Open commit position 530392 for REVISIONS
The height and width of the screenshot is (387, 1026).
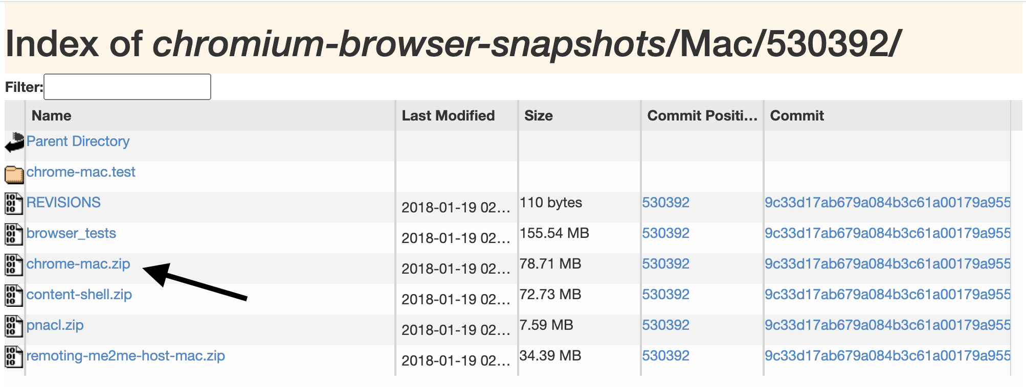click(x=666, y=203)
